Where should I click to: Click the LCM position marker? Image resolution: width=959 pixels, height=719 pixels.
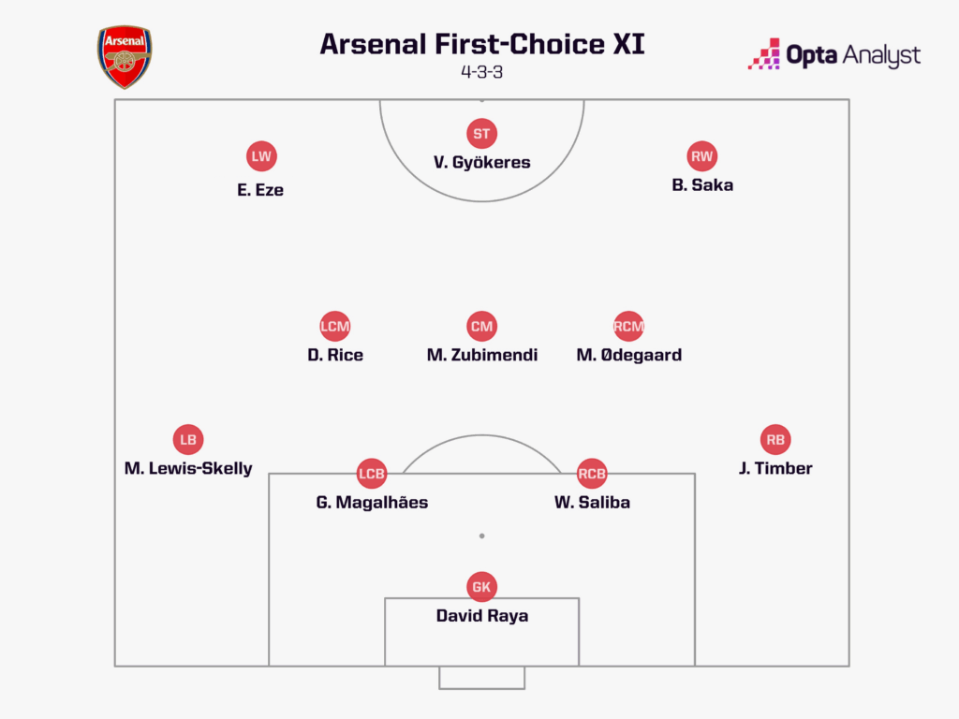click(334, 326)
